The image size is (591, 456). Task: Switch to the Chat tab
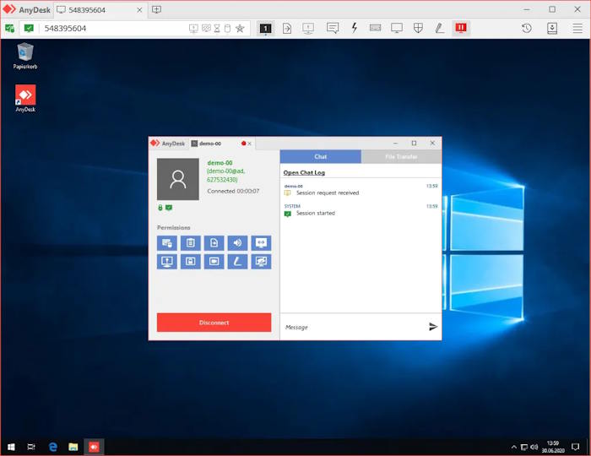tap(320, 156)
